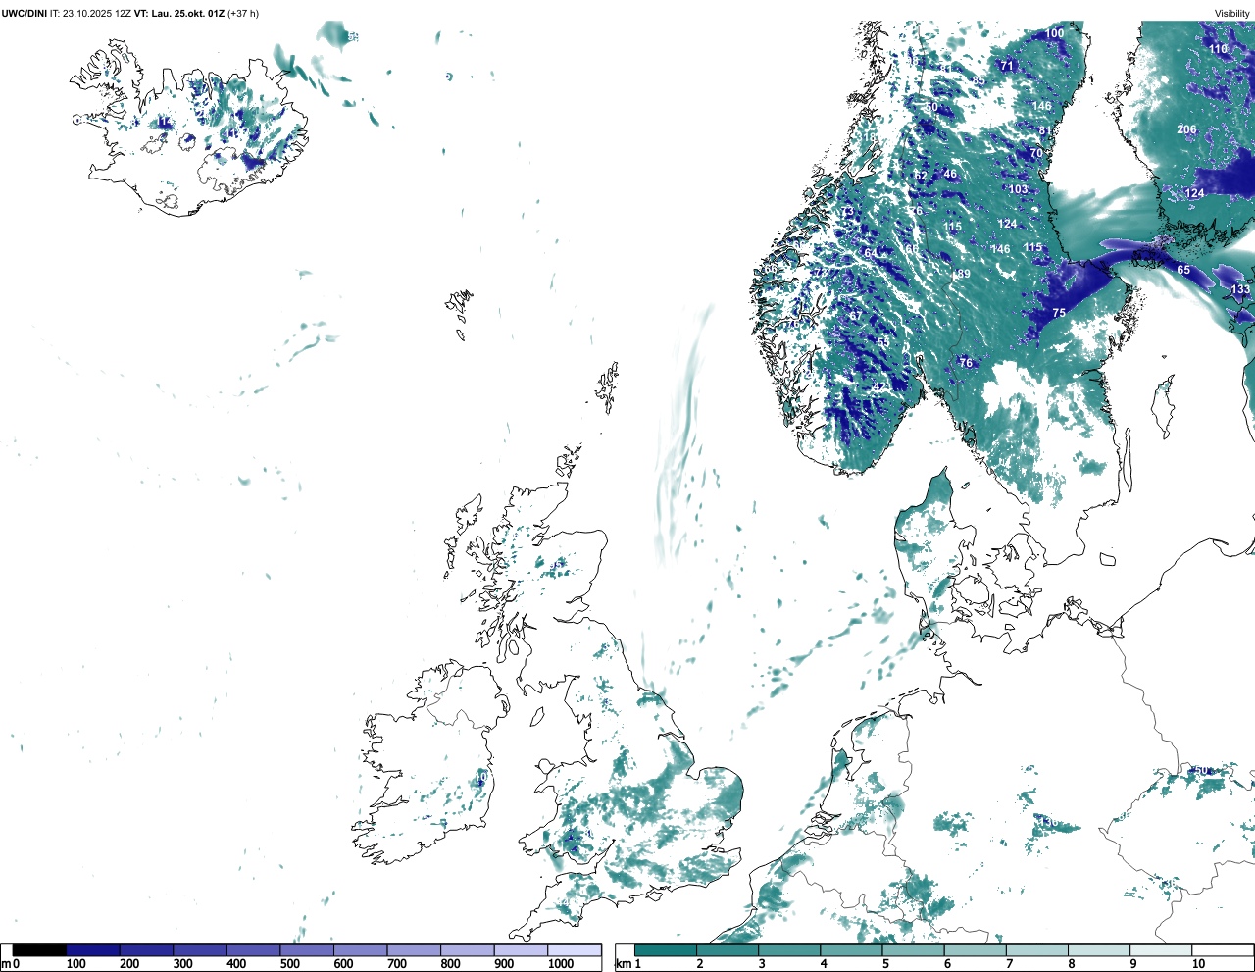Click the 900–1000 m palest lavender swatch
The image size is (1255, 972).
point(521,949)
